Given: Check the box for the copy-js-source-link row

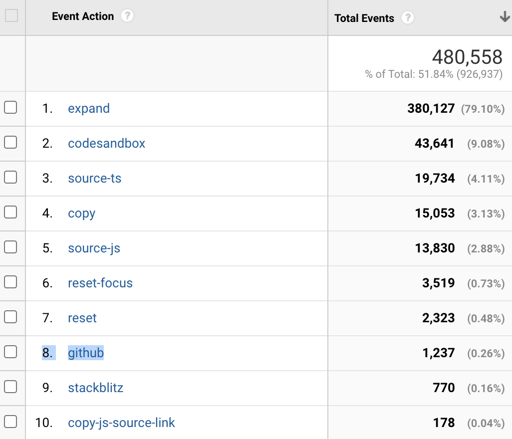Looking at the screenshot, I should coord(10,422).
